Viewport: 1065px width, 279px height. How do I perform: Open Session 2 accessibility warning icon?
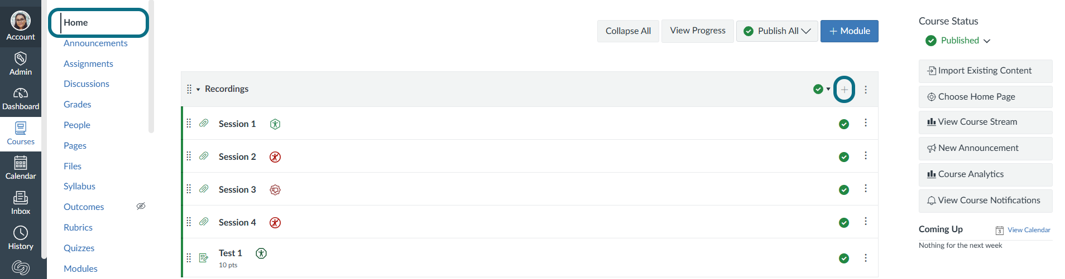tap(275, 157)
